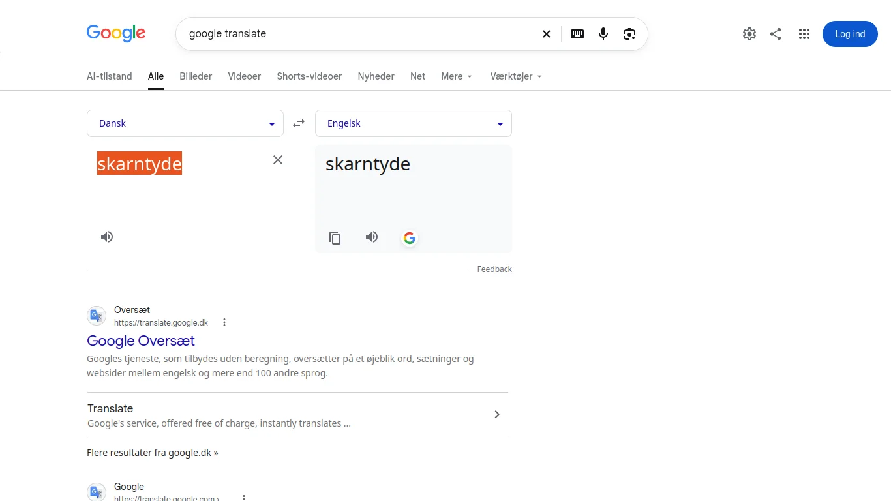The height and width of the screenshot is (501, 891).
Task: Click the Google logo
Action: 116,33
